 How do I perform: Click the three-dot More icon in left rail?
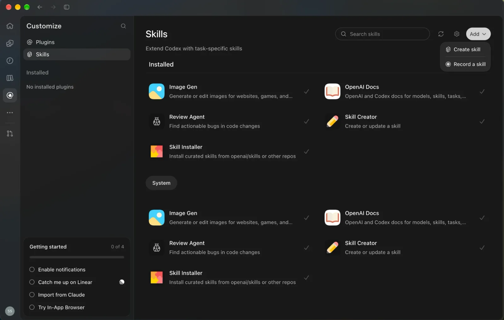click(x=10, y=112)
